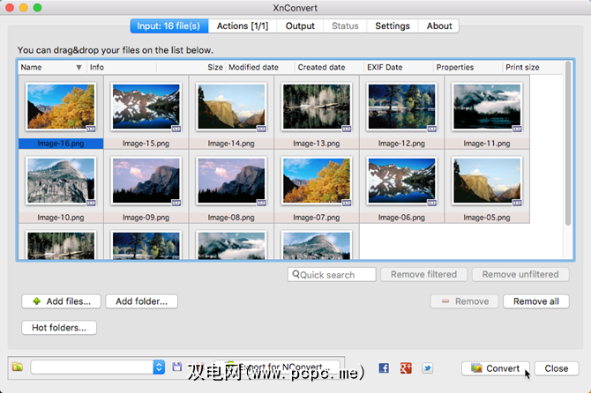Open the Twitter share icon
The height and width of the screenshot is (393, 591).
pyautogui.click(x=427, y=368)
